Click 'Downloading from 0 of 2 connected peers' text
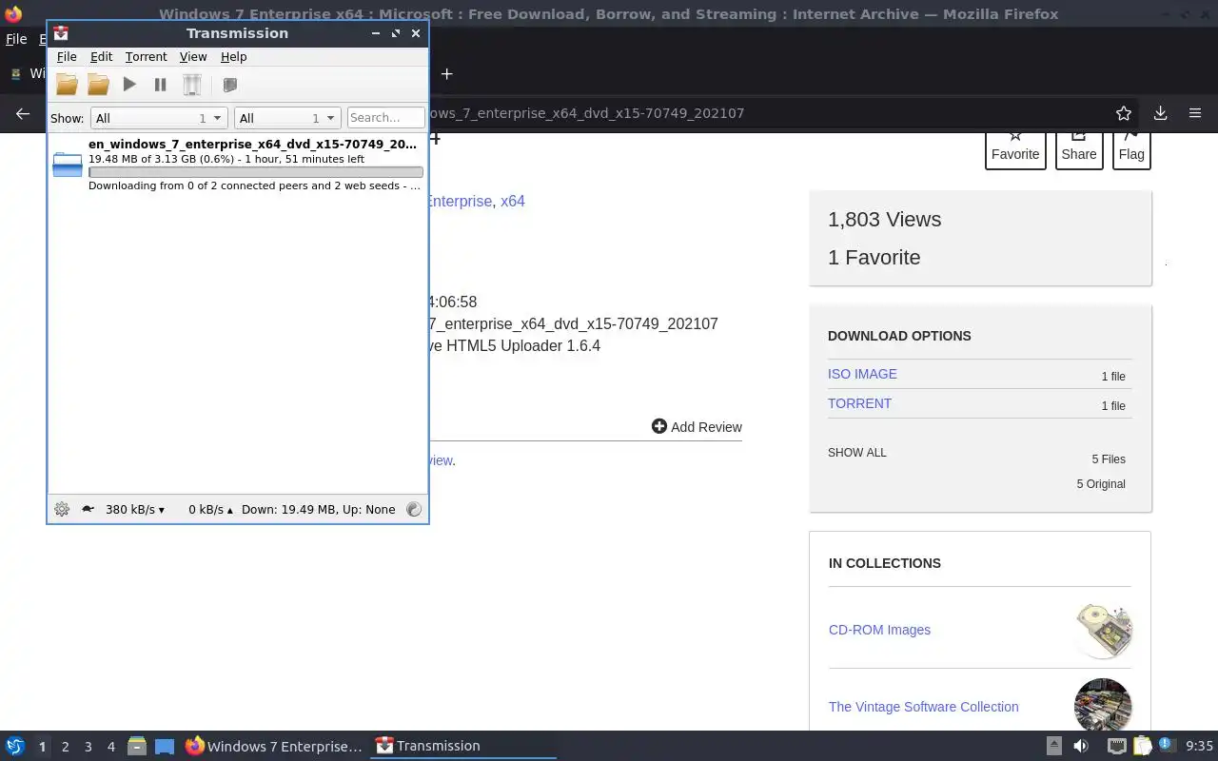Viewport: 1218px width, 761px height. pos(254,185)
